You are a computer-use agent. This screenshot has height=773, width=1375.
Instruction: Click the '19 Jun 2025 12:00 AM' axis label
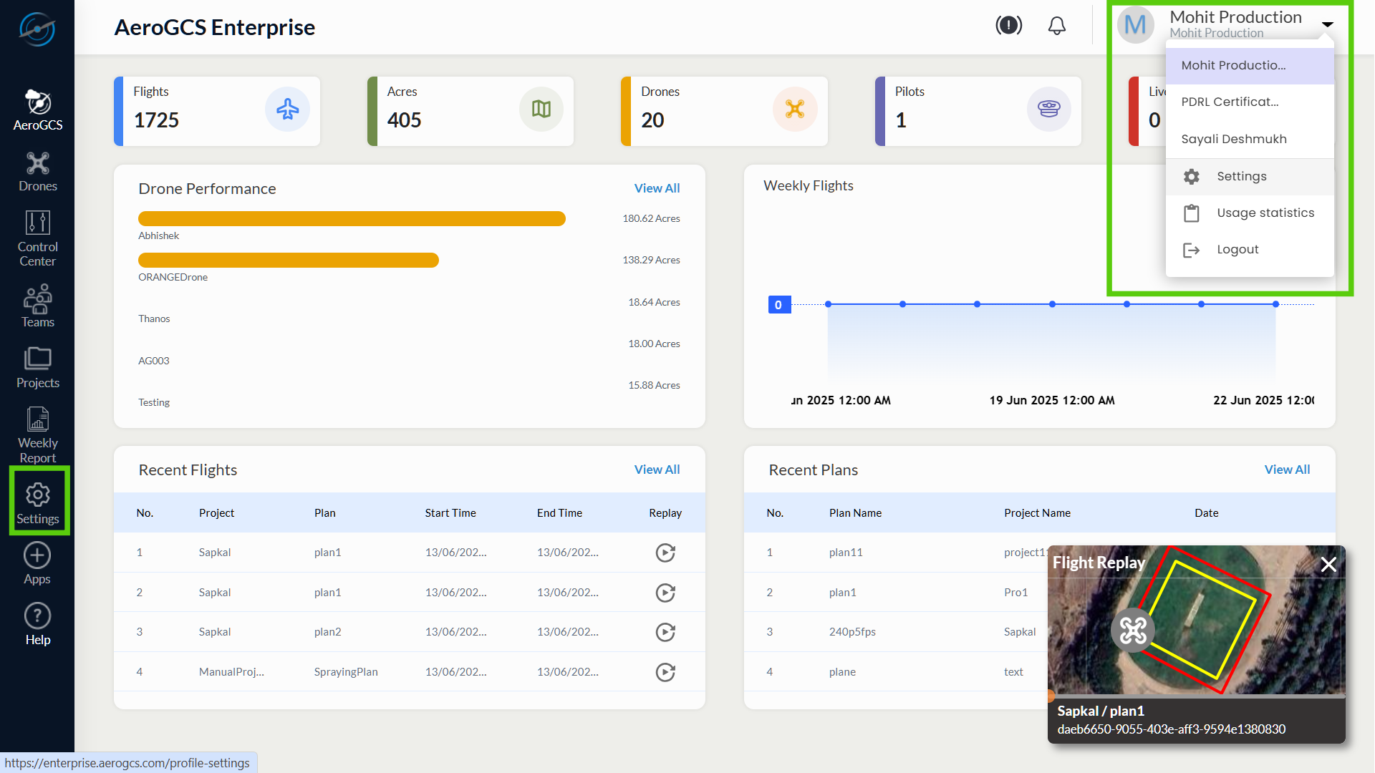click(x=1052, y=400)
